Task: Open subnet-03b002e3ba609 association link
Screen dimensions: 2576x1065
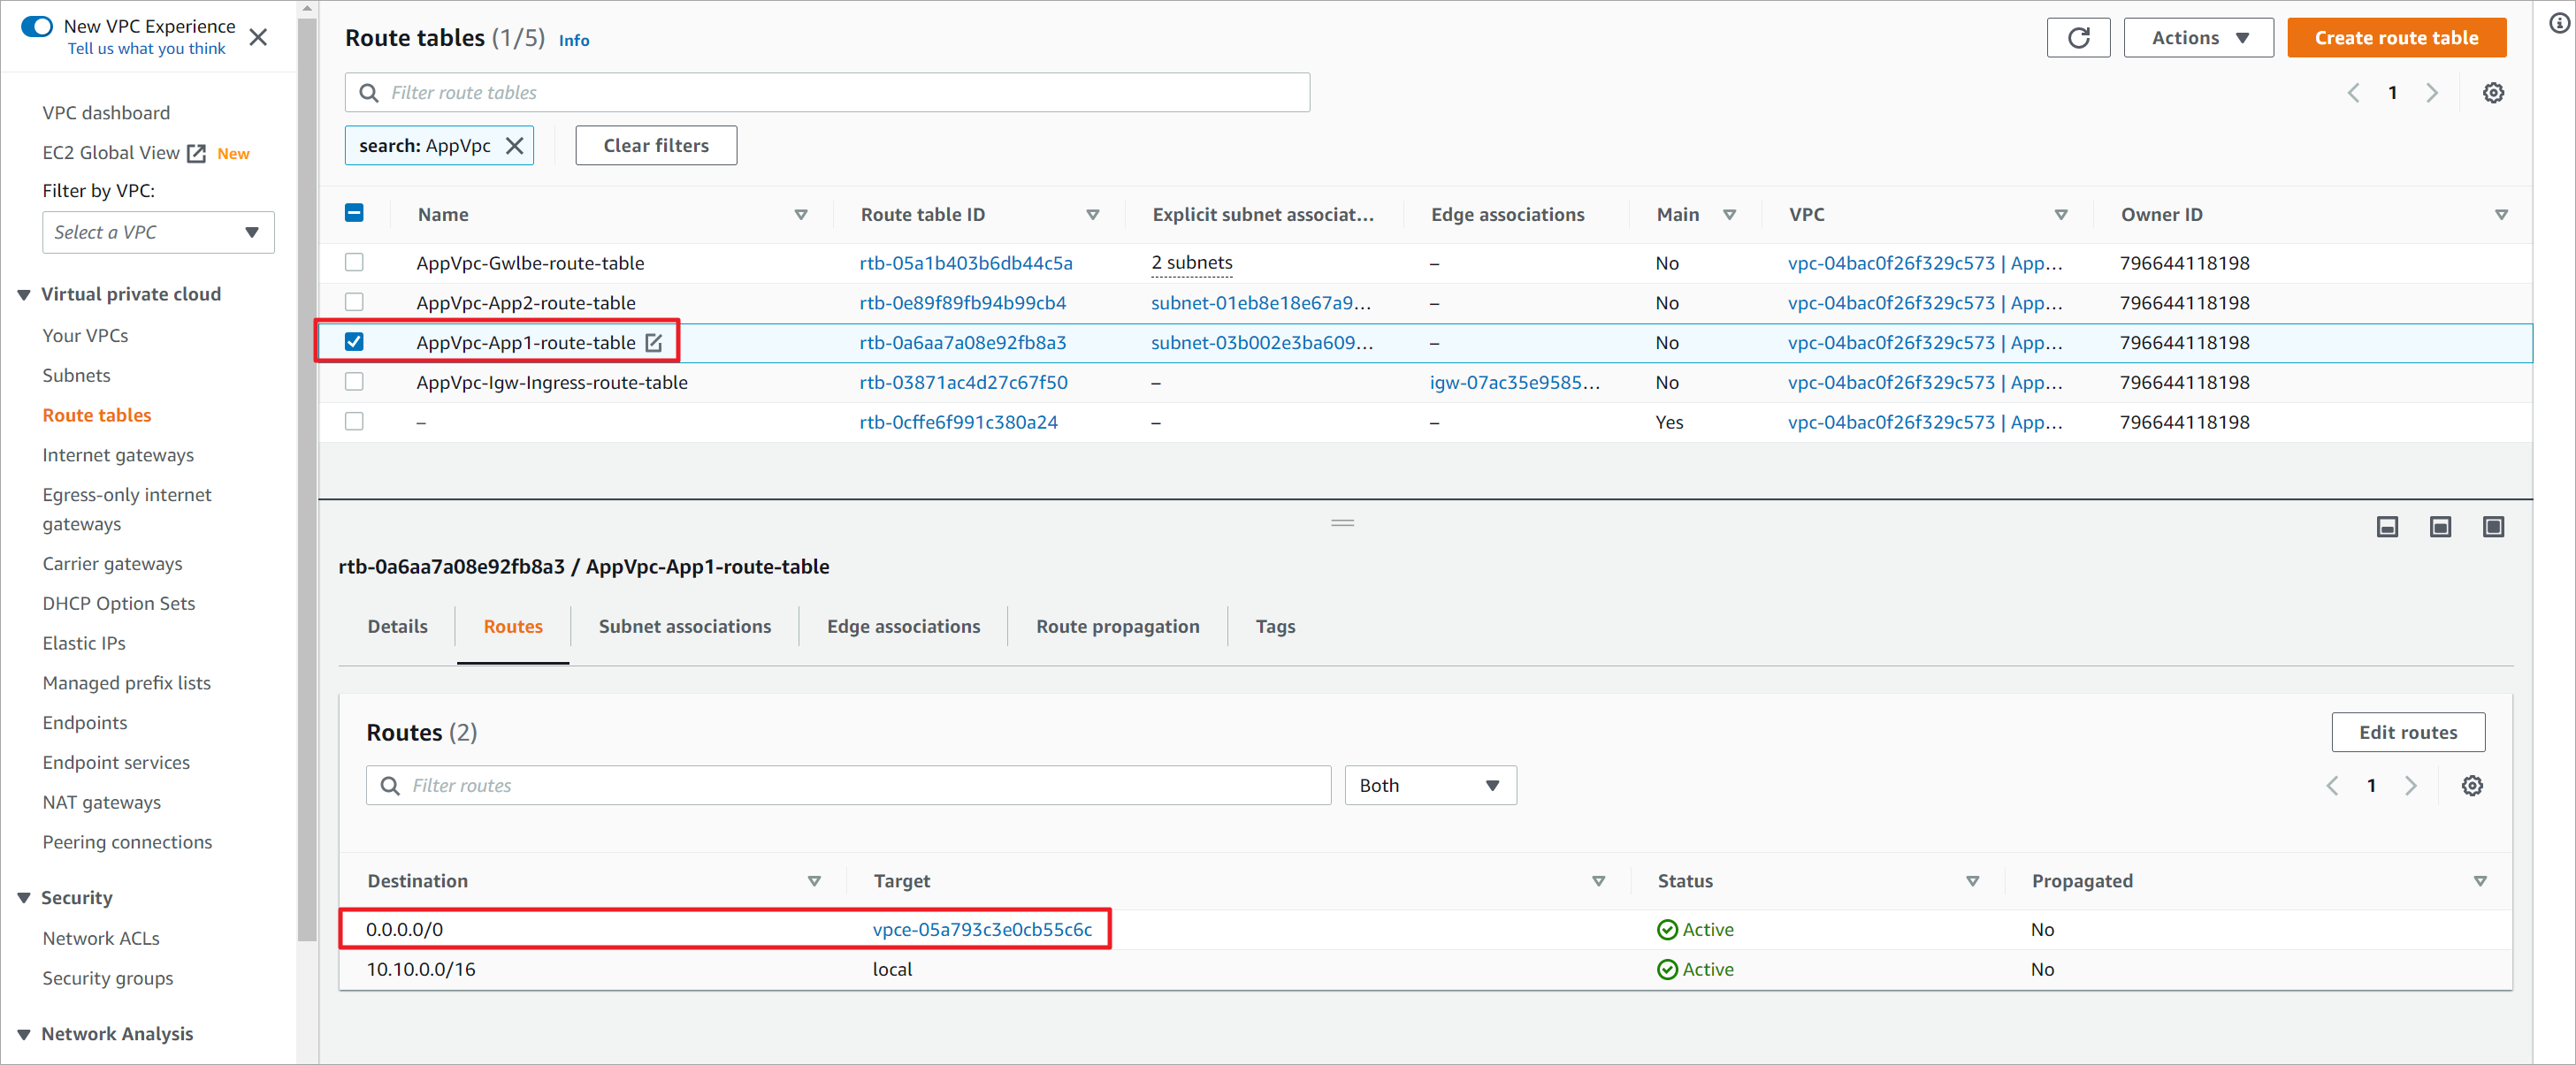Action: coord(1261,343)
